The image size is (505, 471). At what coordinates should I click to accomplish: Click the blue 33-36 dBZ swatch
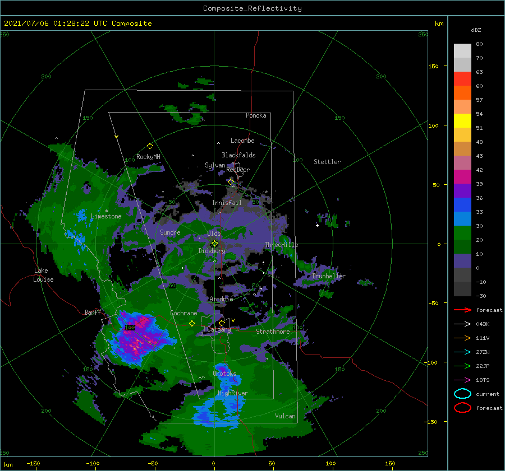pyautogui.click(x=462, y=205)
